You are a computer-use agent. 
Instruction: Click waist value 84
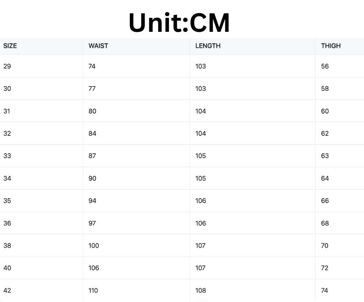pyautogui.click(x=92, y=133)
